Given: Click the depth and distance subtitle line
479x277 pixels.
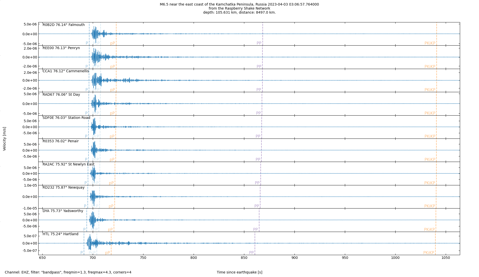Looking at the screenshot, I should point(239,12).
